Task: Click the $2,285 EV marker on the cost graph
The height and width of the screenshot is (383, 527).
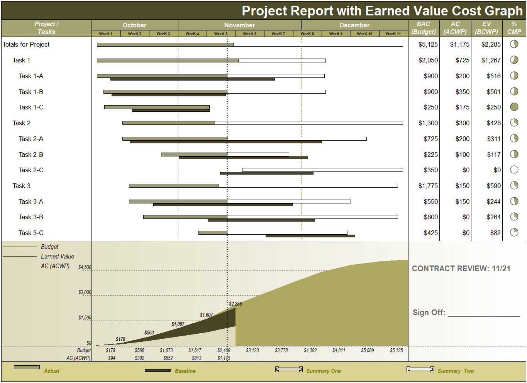Action: point(235,304)
